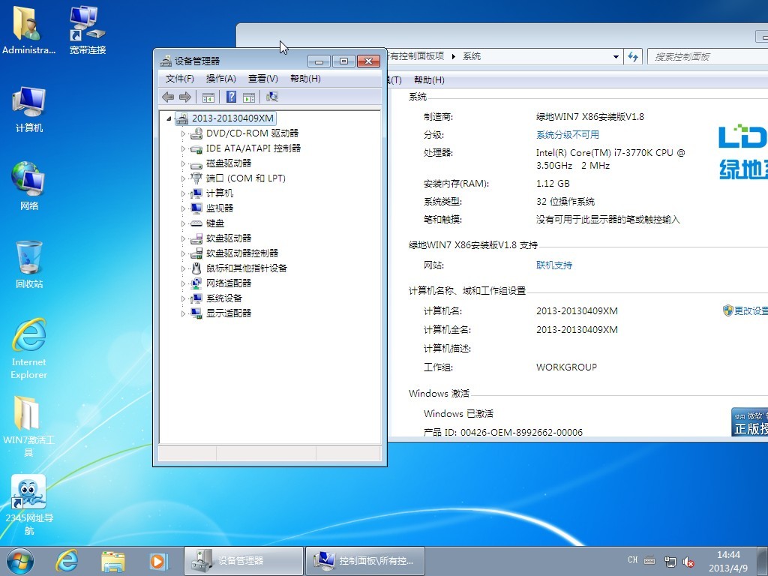Image resolution: width=768 pixels, height=576 pixels.
Task: Expand the 监视器 node
Action: (183, 208)
